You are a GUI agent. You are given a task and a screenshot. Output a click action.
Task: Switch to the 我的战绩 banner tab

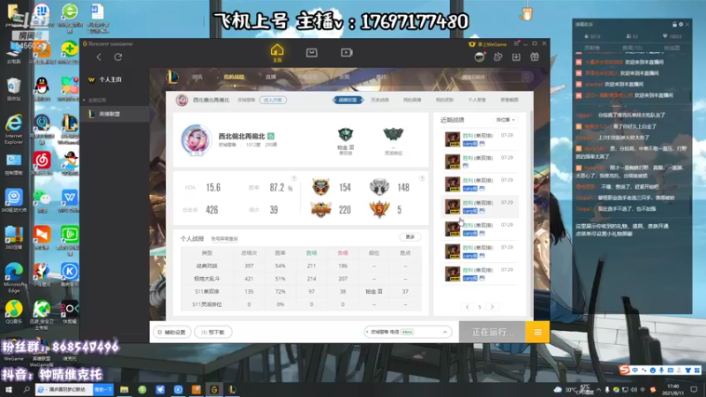234,77
